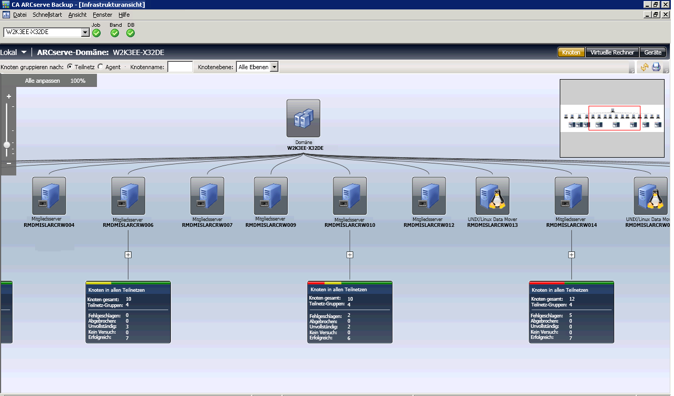The height and width of the screenshot is (396, 674).
Task: Click the DB status check icon
Action: [131, 33]
